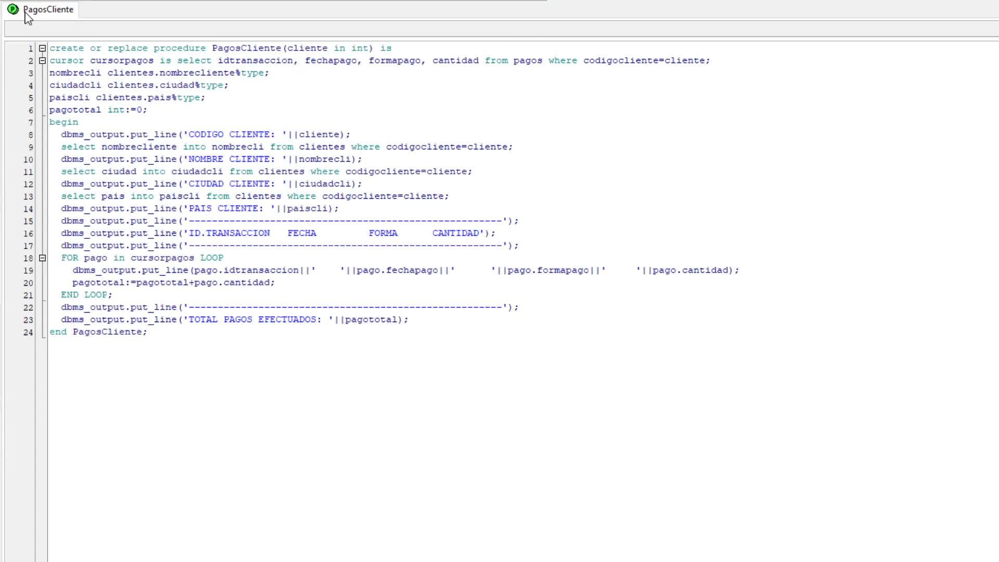999x562 pixels.
Task: Click the empty editor area below the code
Action: pyautogui.click(x=468, y=442)
